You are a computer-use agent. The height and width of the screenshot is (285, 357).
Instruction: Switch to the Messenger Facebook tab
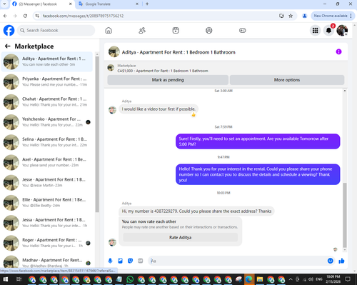(x=42, y=4)
